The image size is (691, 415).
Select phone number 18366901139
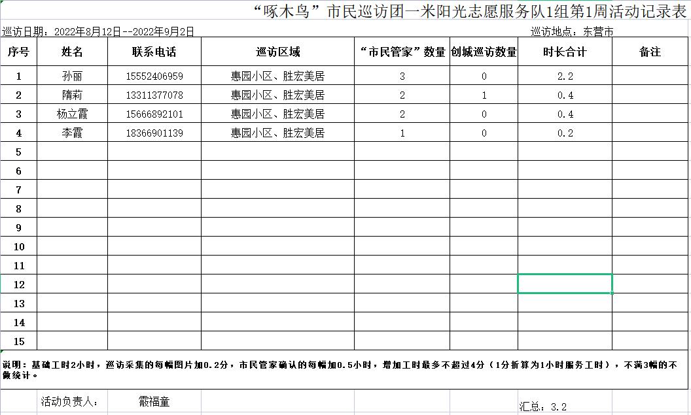click(154, 133)
